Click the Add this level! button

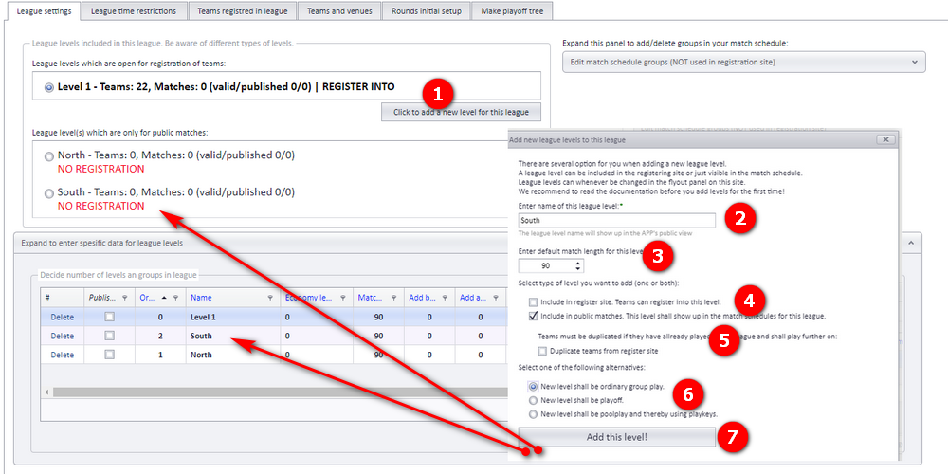pos(617,436)
